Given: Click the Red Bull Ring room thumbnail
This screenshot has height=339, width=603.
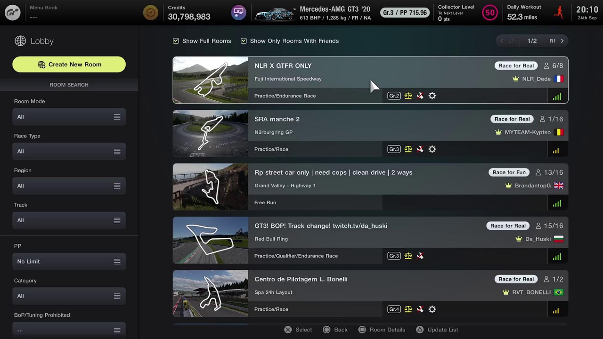Looking at the screenshot, I should point(211,240).
